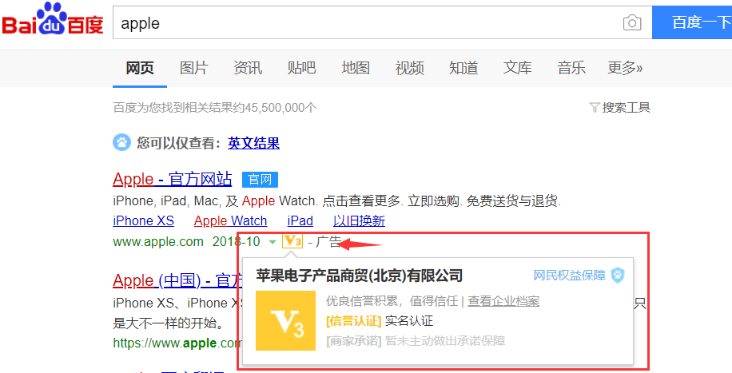
Task: Select the 知道 tab
Action: click(x=463, y=68)
